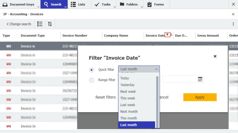
Task: Click the Company Name column header
Action: [116, 36]
